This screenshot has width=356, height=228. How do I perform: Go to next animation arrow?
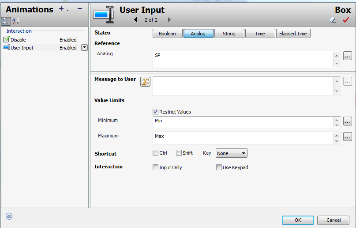169,20
